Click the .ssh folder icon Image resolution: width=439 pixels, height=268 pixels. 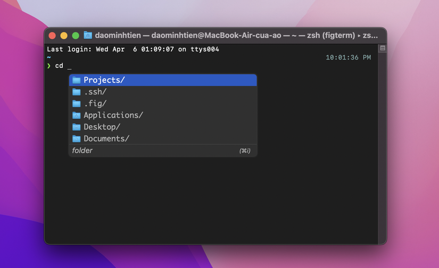(x=77, y=92)
